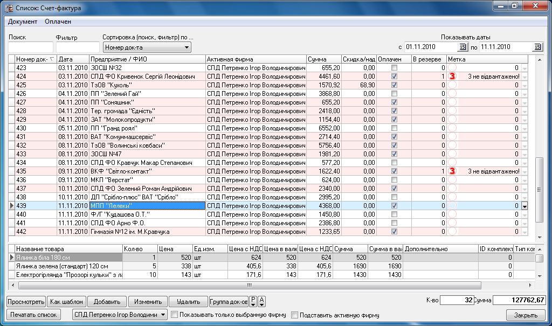Toggle Оплачен checkbox for invoice 430

point(394,128)
